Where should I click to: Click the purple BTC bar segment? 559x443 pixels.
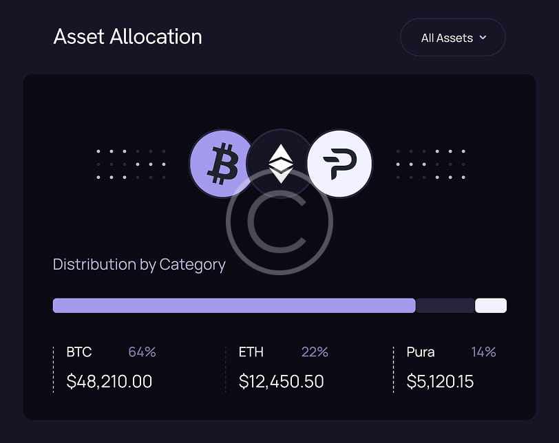(x=234, y=305)
